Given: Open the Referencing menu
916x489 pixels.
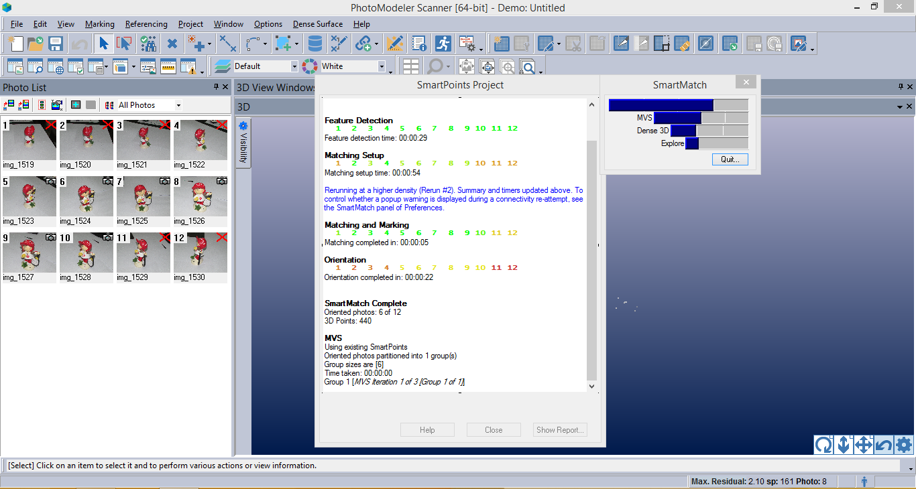Looking at the screenshot, I should coord(146,24).
